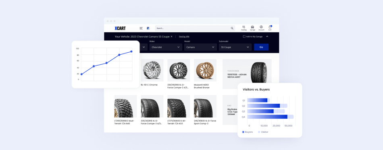Open the Cart icon

(x=270, y=28)
